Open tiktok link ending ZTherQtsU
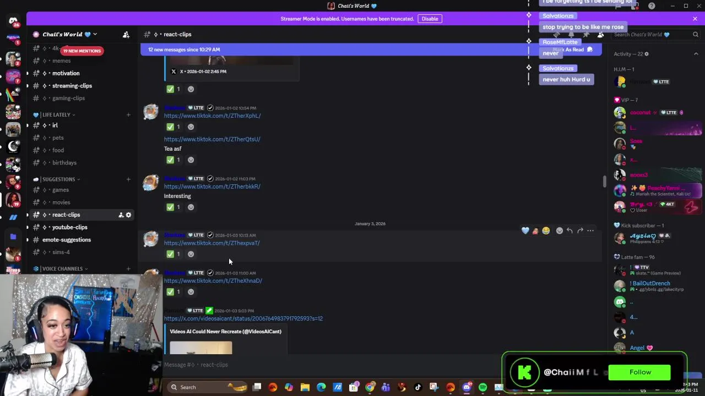705x396 pixels. [x=212, y=140]
